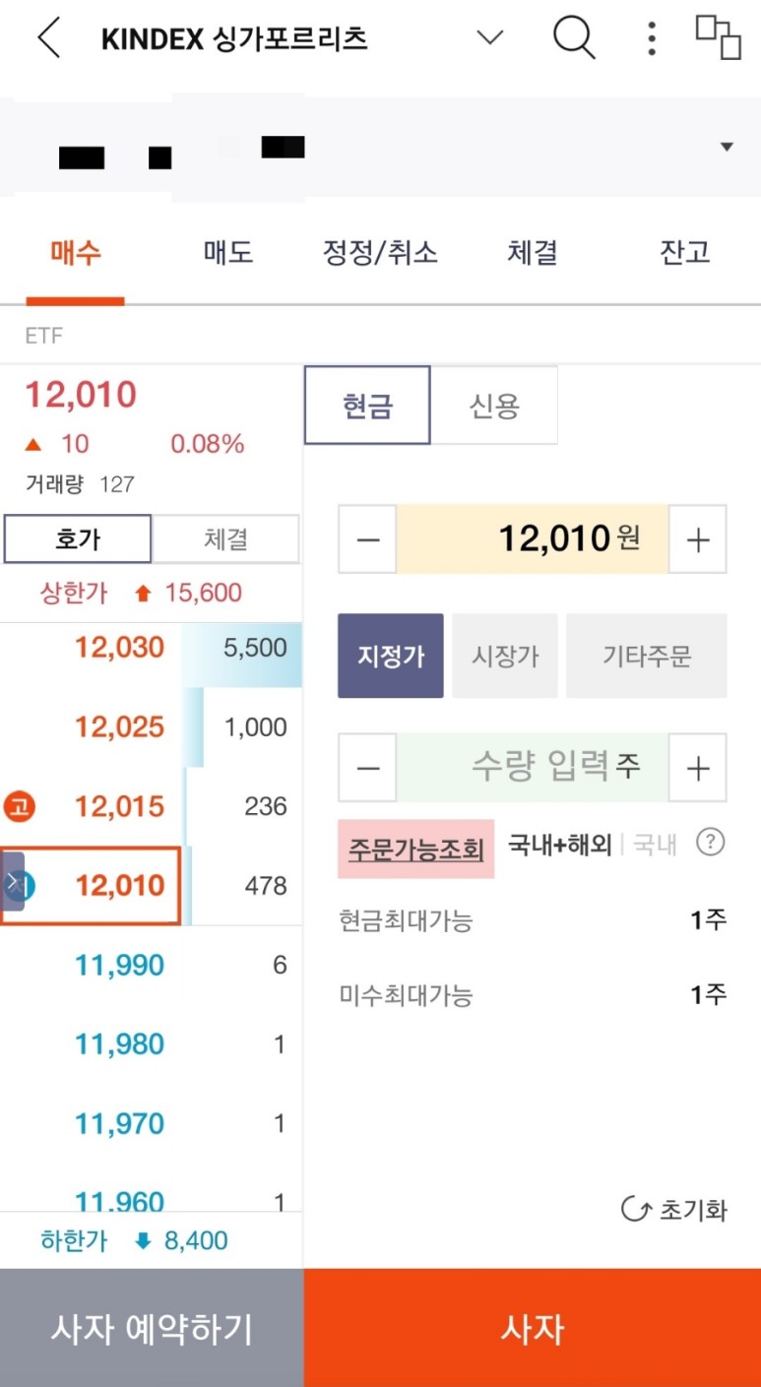Open the account selection dropdown
This screenshot has height=1387, width=761.
(726, 146)
